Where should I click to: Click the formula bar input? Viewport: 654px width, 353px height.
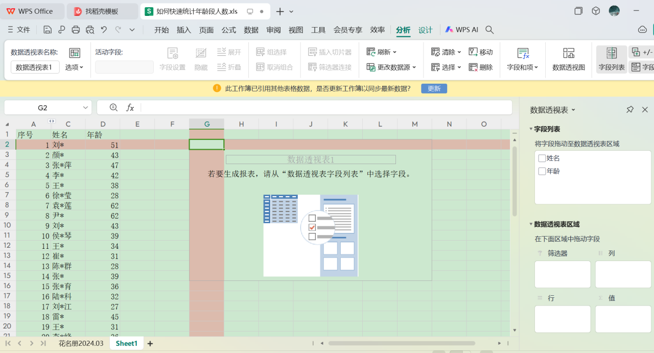tap(326, 107)
